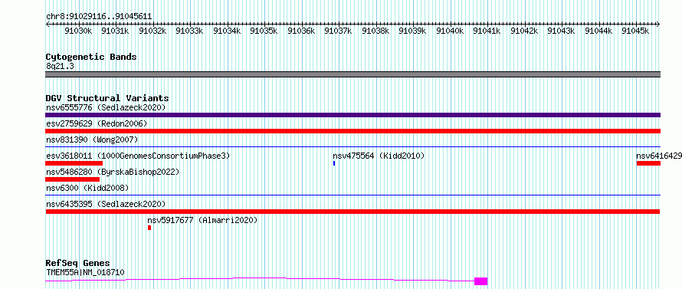Click the small blue nsv475564 (Kidd2010) marker

pos(334,163)
